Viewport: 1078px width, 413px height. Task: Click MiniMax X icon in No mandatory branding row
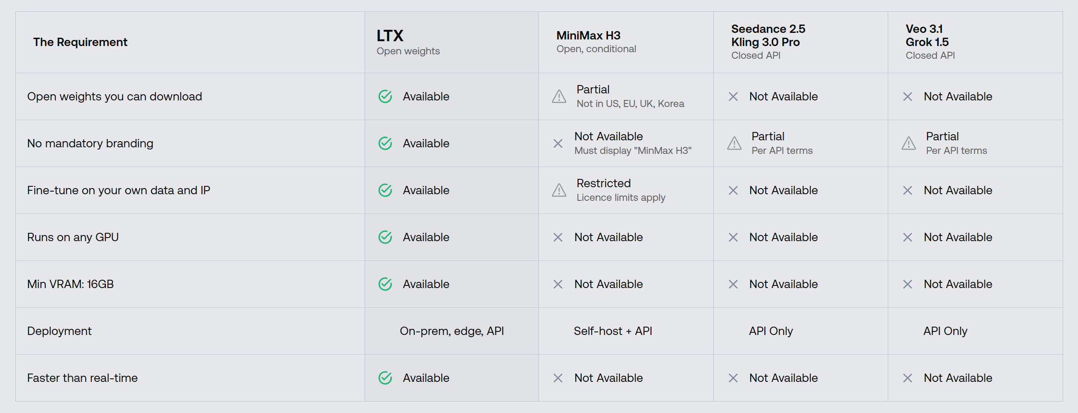tap(558, 143)
